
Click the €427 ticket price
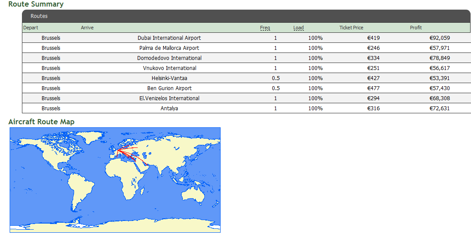[x=373, y=78]
